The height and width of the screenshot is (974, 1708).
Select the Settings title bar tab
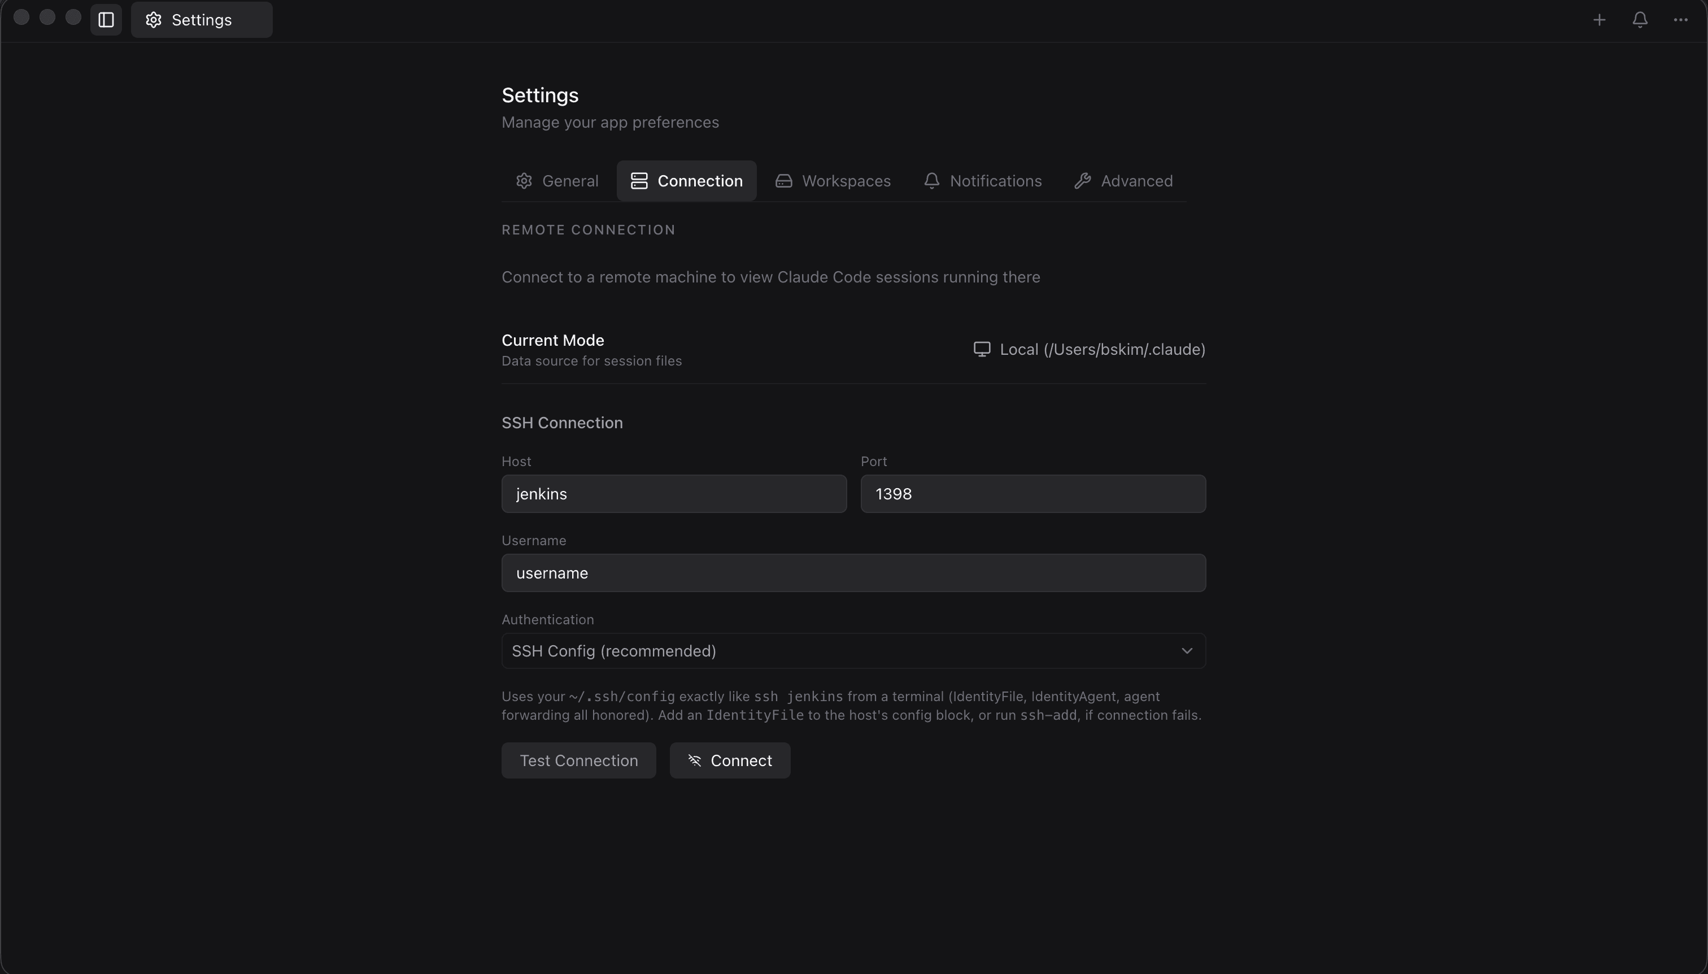tap(201, 19)
